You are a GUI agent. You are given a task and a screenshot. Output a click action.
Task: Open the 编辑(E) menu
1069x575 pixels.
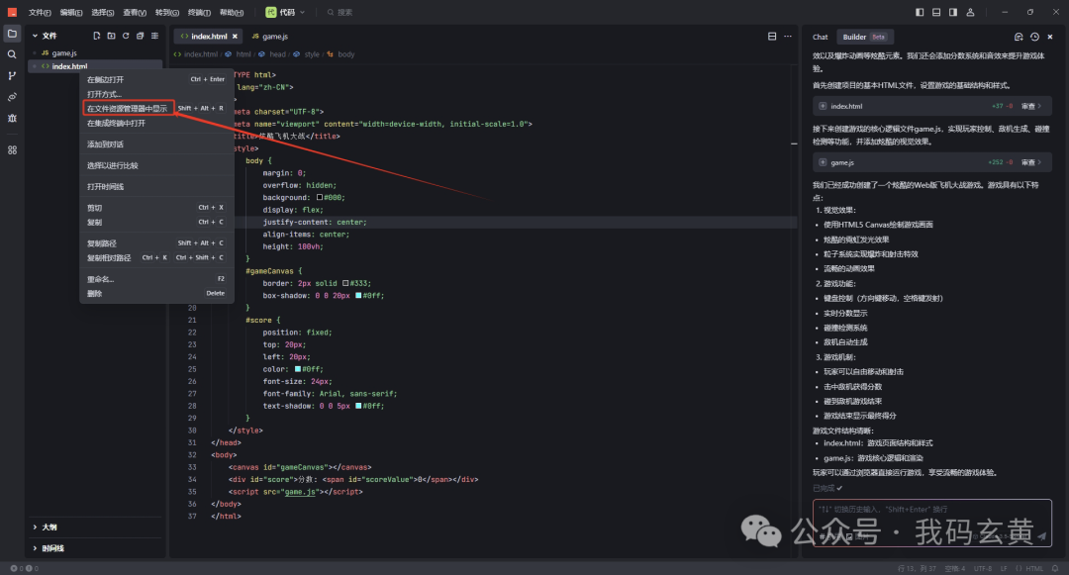pos(71,12)
